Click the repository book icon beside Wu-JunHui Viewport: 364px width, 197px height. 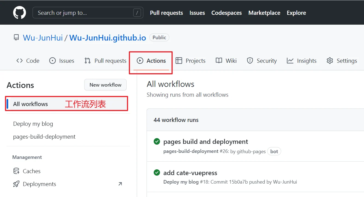pos(16,38)
